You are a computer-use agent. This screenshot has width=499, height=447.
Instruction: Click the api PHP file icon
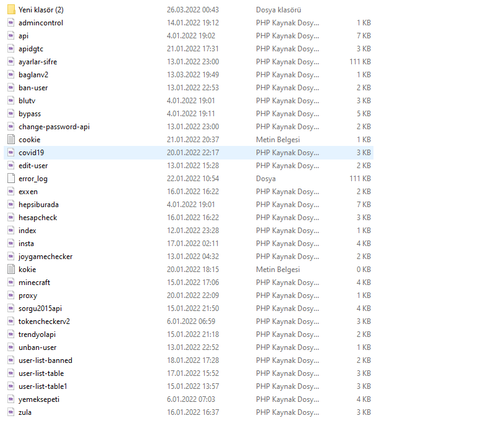click(11, 36)
